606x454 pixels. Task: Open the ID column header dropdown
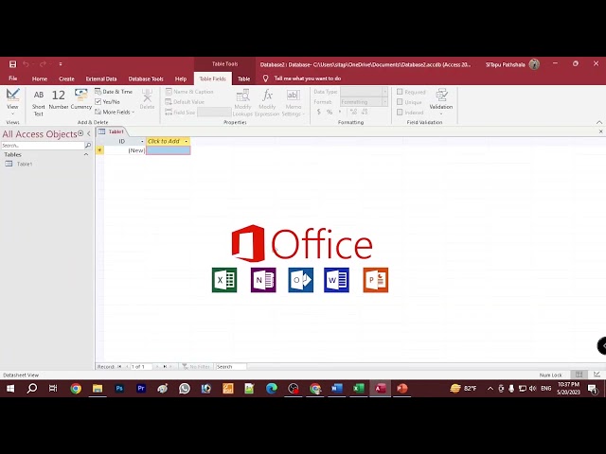coord(142,141)
